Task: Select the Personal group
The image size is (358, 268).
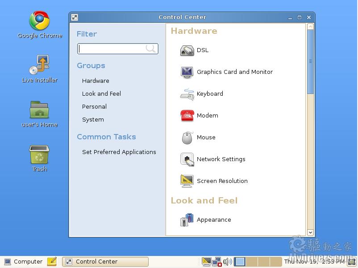Action: (x=94, y=107)
